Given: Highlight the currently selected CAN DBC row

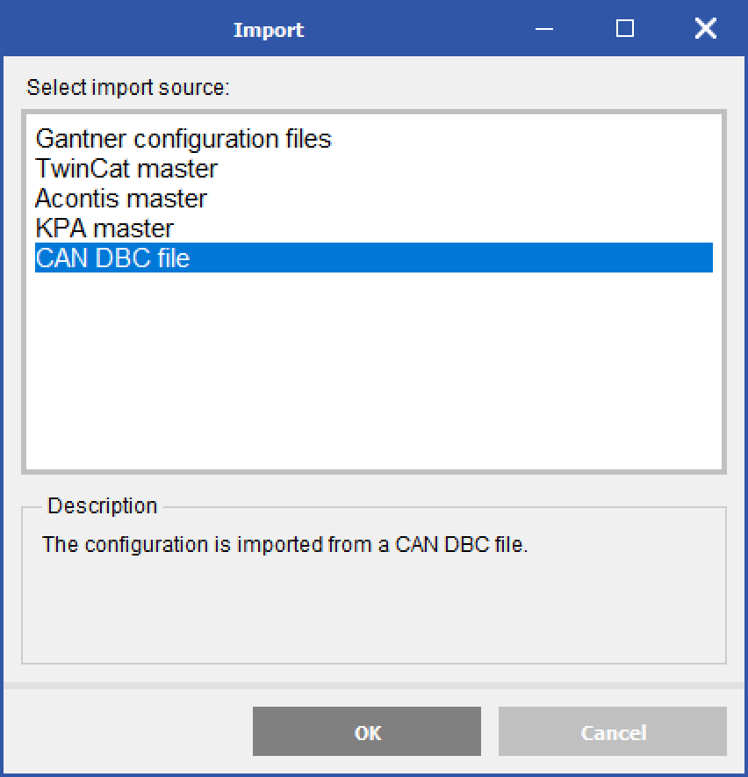Looking at the screenshot, I should [x=373, y=258].
